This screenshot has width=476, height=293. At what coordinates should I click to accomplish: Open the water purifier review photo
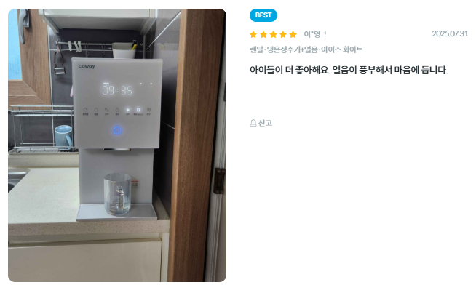pyautogui.click(x=117, y=145)
